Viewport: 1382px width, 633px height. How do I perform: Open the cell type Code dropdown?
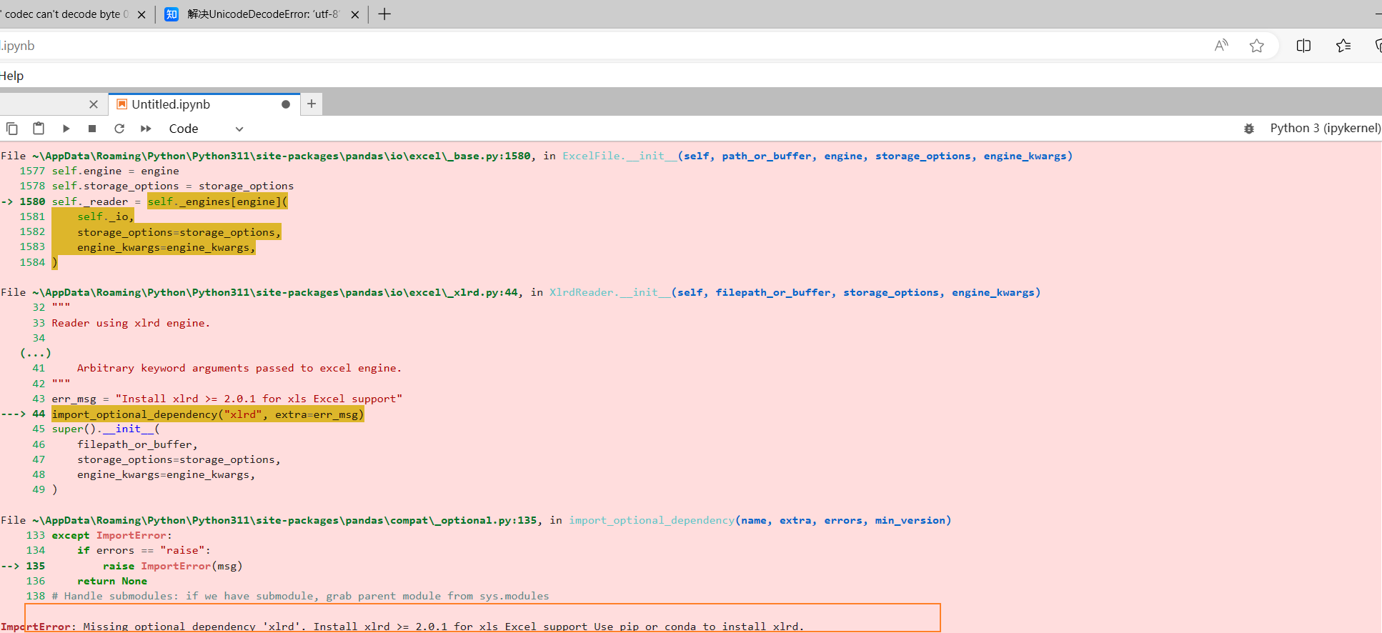[x=206, y=129]
